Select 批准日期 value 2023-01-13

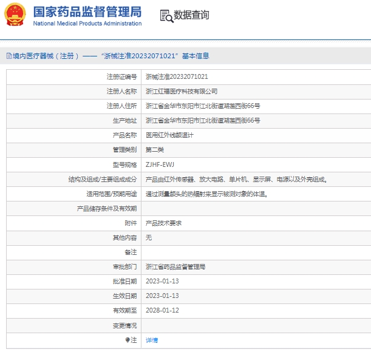click(162, 281)
